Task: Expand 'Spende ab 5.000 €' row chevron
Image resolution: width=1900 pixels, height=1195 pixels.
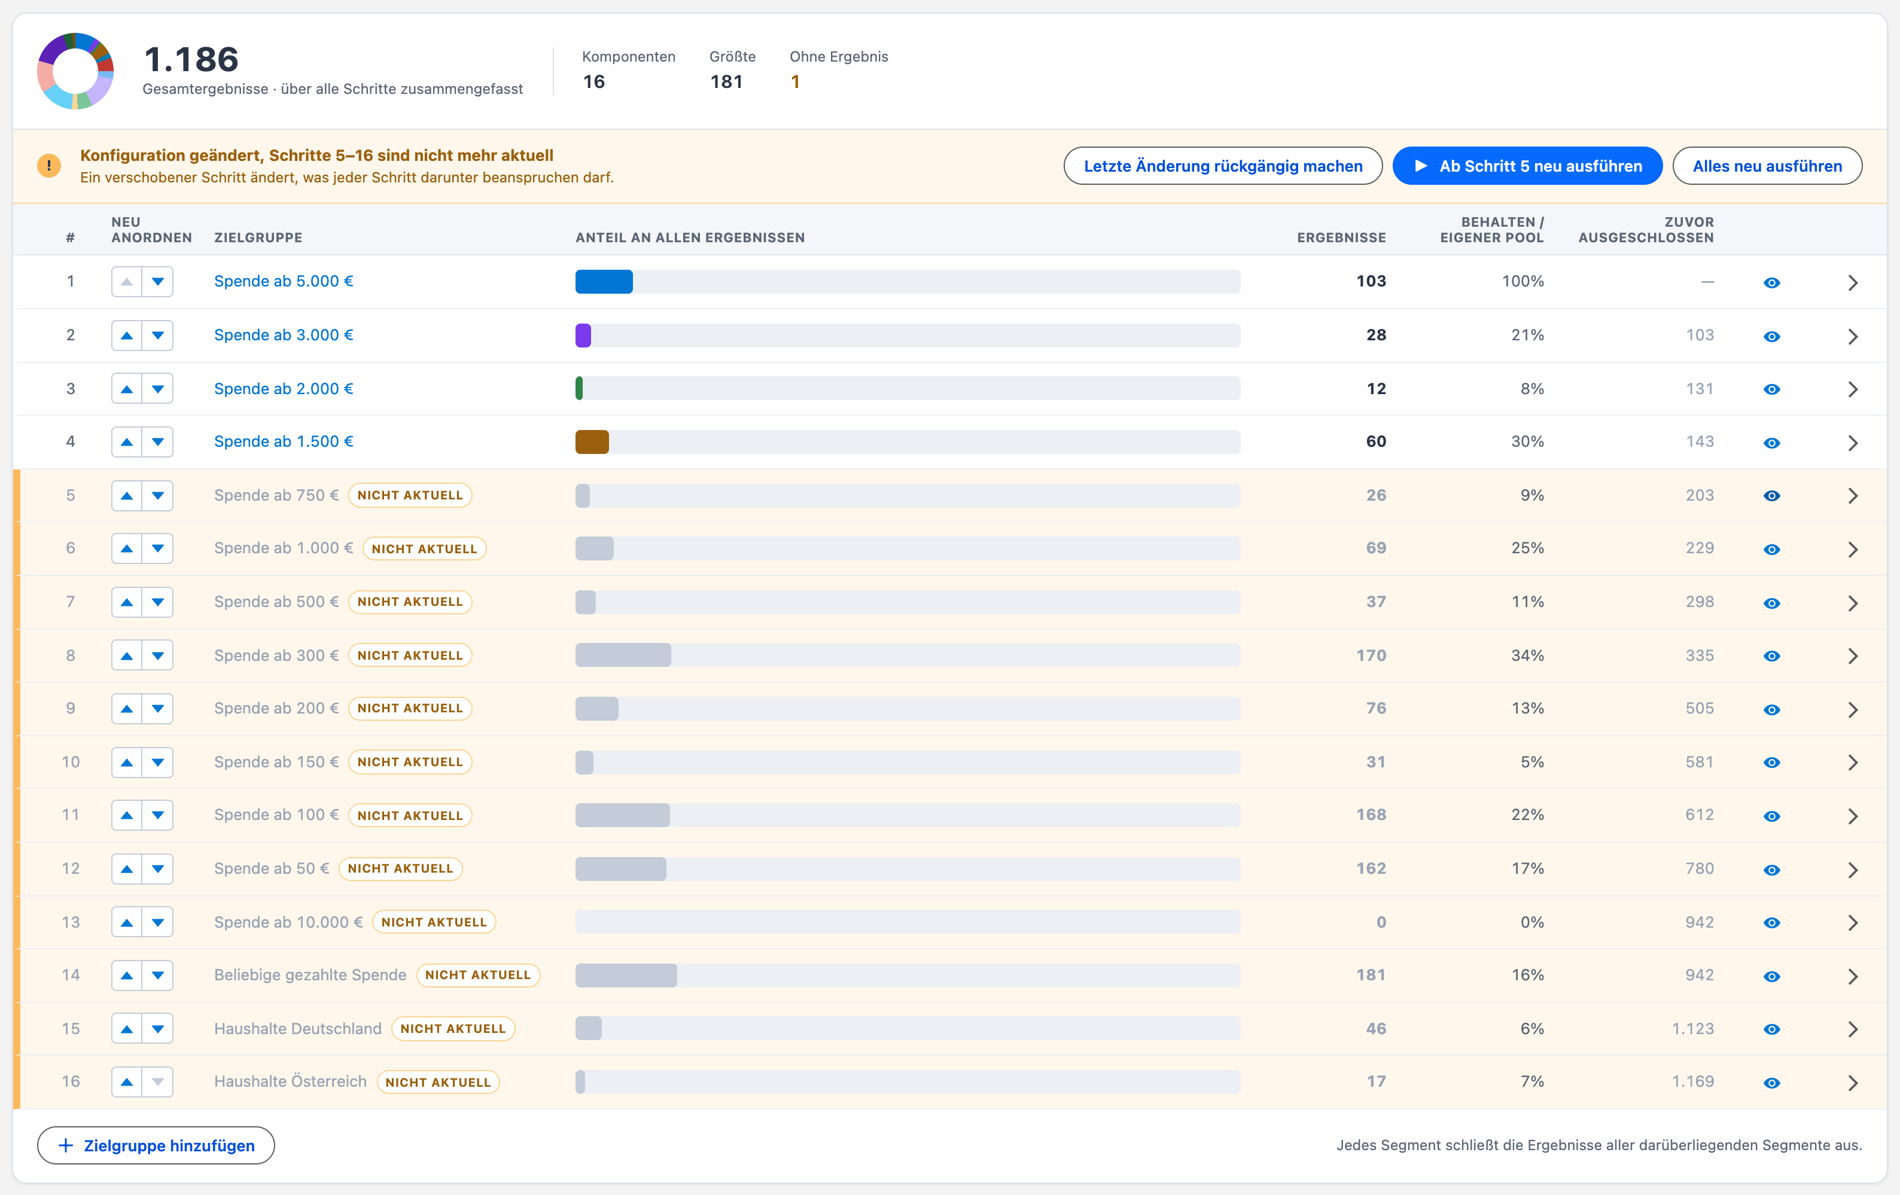Action: click(x=1853, y=282)
